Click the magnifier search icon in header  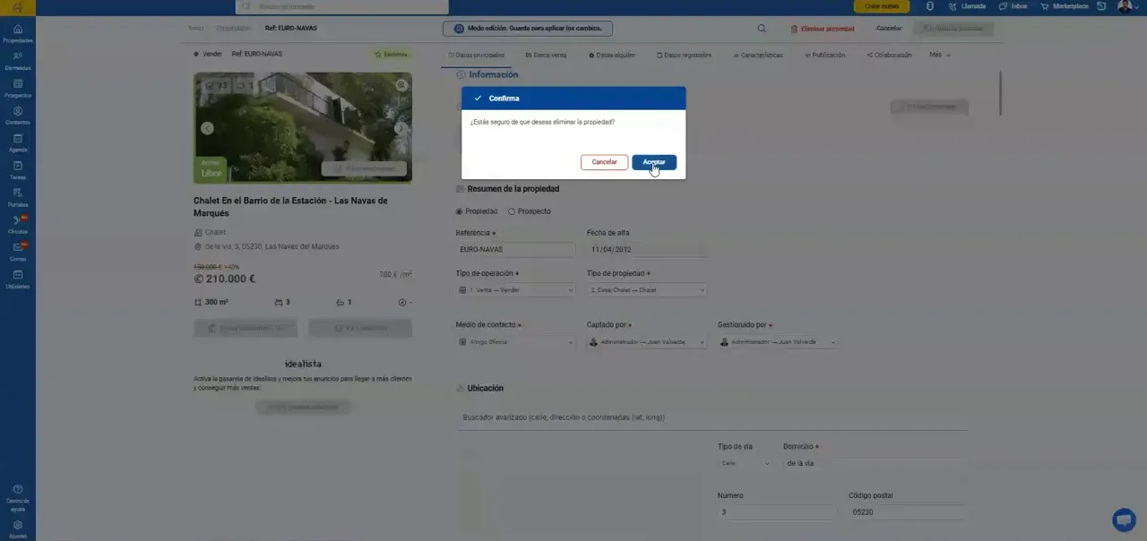coord(762,29)
